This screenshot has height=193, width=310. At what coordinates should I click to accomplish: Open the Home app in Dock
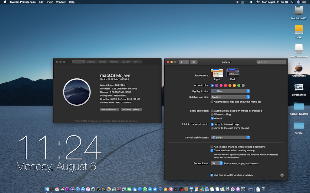click(x=166, y=189)
